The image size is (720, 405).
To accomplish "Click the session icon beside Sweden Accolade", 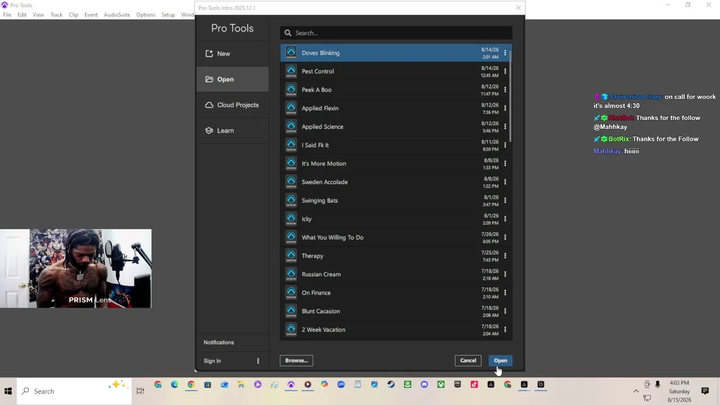I will 291,182.
